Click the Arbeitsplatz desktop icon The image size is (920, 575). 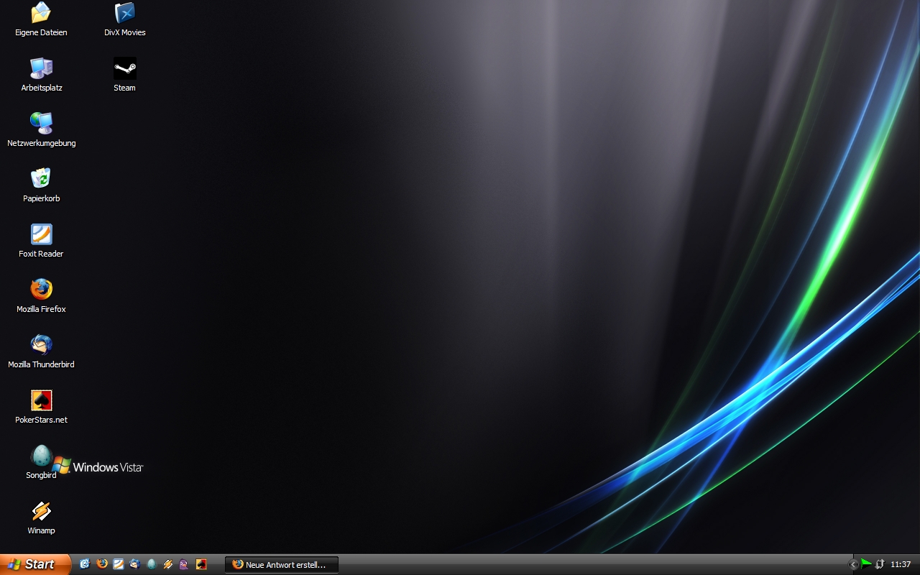tap(41, 69)
